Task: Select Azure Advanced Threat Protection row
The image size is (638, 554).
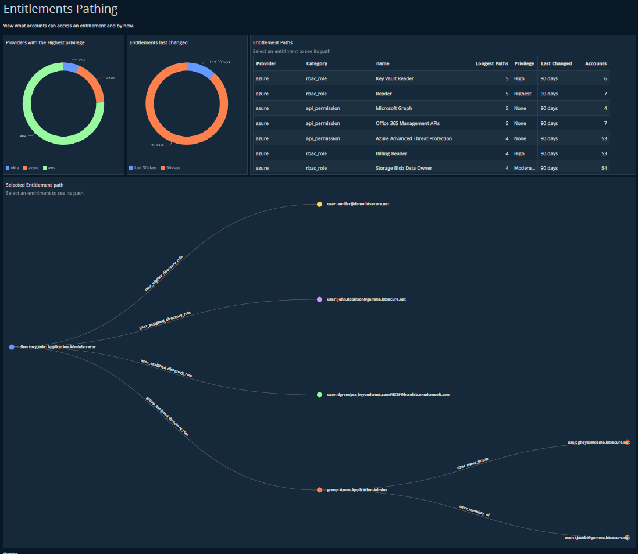Action: pos(432,138)
